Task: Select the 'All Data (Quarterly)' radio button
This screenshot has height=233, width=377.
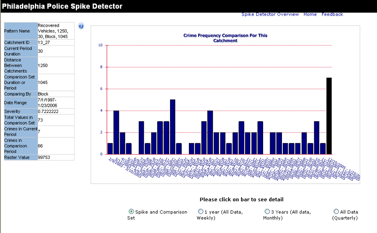Action: coord(336,211)
